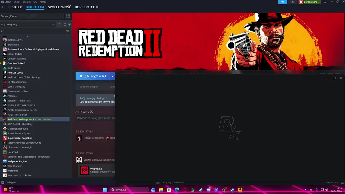The height and width of the screenshot is (194, 345).
Task: Open the Pomoc menu
Action: click(x=43, y=2)
